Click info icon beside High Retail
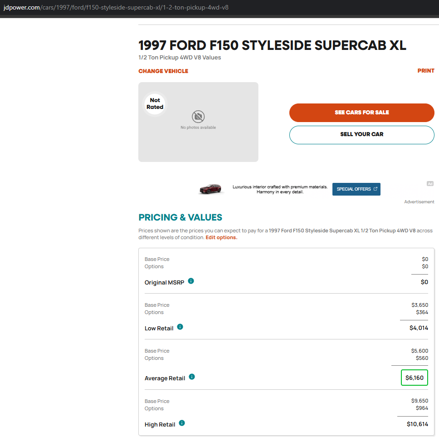The image size is (439, 437). [x=182, y=423]
